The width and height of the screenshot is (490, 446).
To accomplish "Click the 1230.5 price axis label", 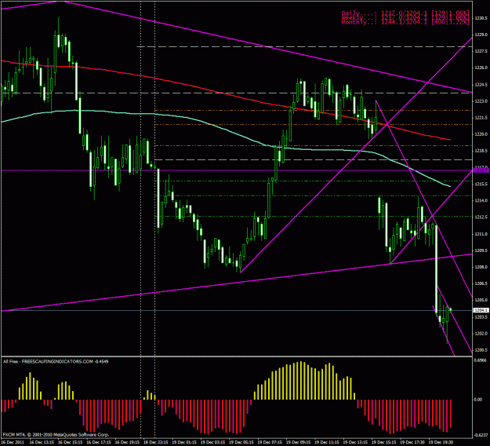I will 481,18.
